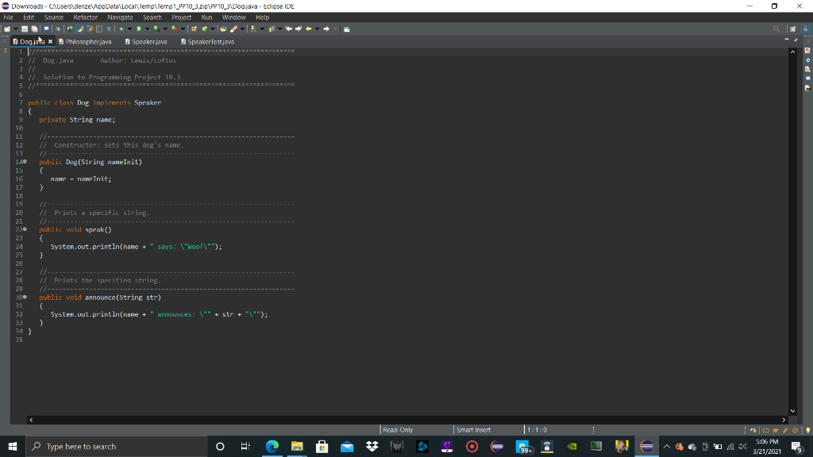Open the Navigate menu
The image size is (813, 457).
tap(121, 17)
